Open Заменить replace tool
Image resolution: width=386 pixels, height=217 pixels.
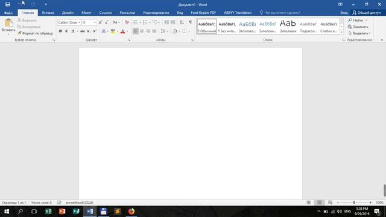(x=358, y=27)
